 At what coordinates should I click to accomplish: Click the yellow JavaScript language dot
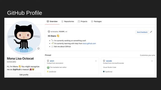pos(48,72)
